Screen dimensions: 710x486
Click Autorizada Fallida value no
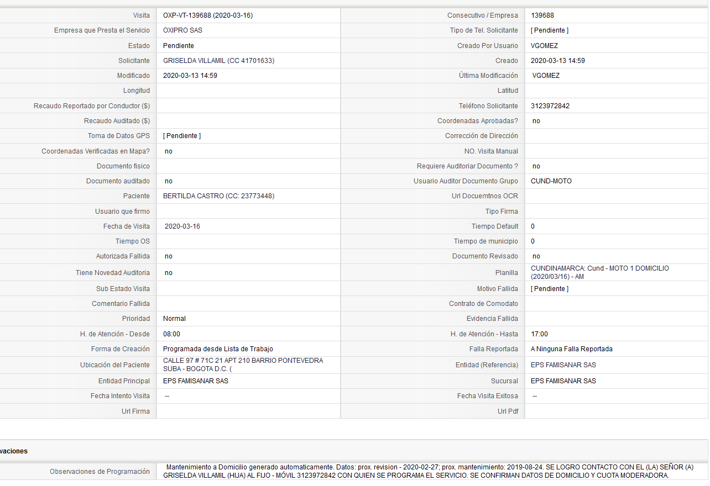pyautogui.click(x=169, y=256)
